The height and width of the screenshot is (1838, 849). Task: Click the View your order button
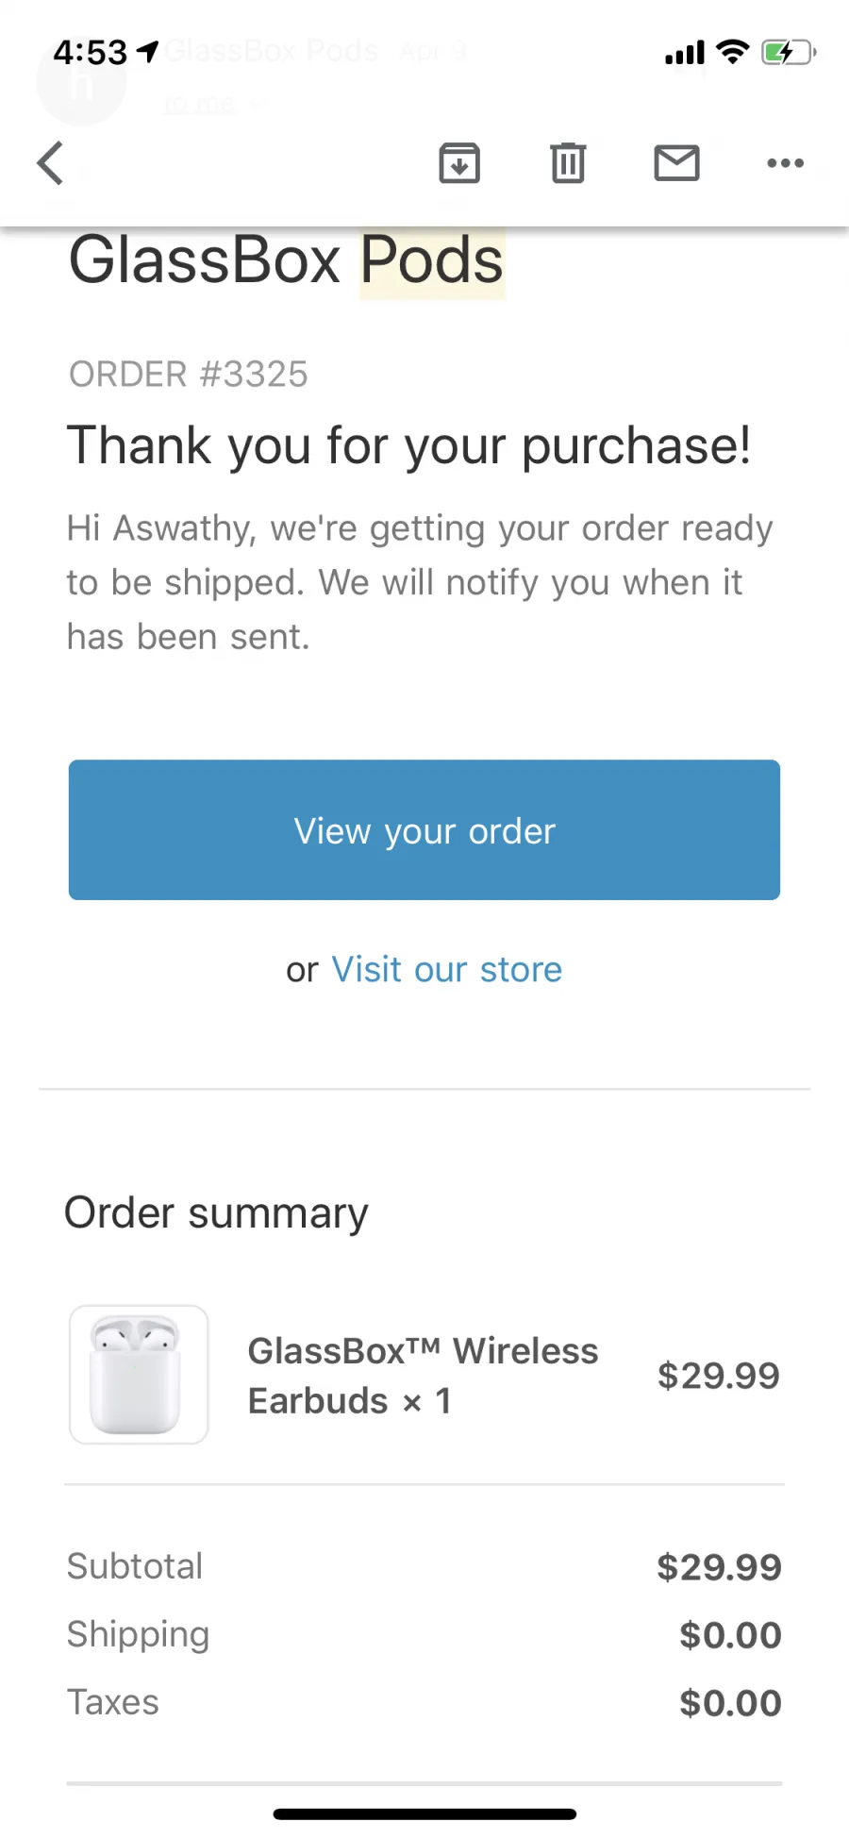pyautogui.click(x=424, y=829)
